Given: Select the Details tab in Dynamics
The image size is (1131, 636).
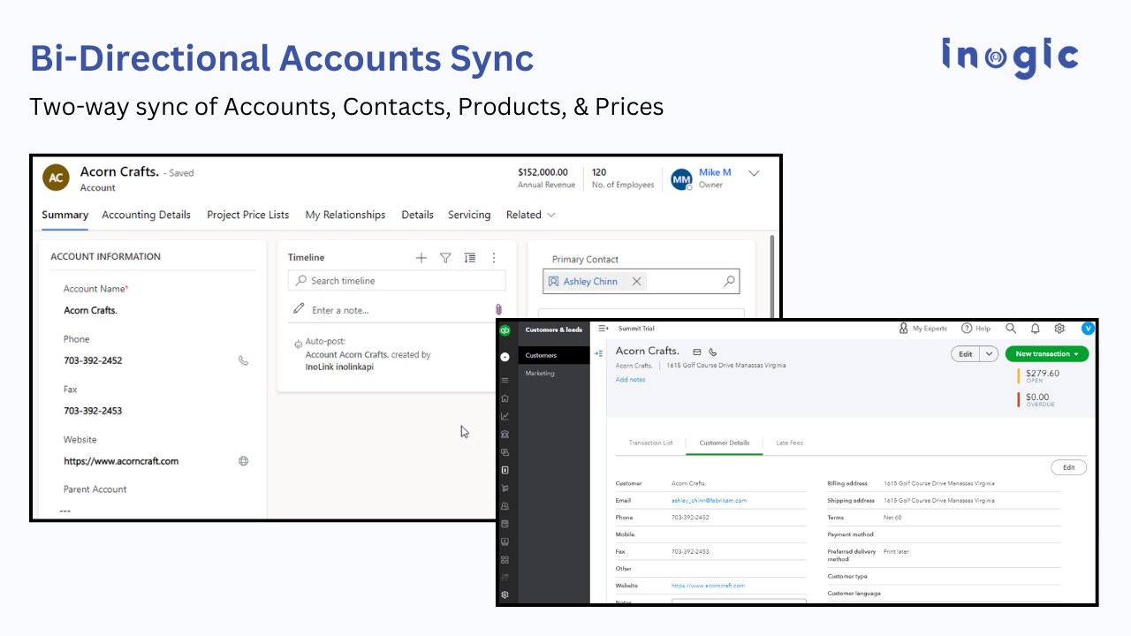Looking at the screenshot, I should click(417, 215).
